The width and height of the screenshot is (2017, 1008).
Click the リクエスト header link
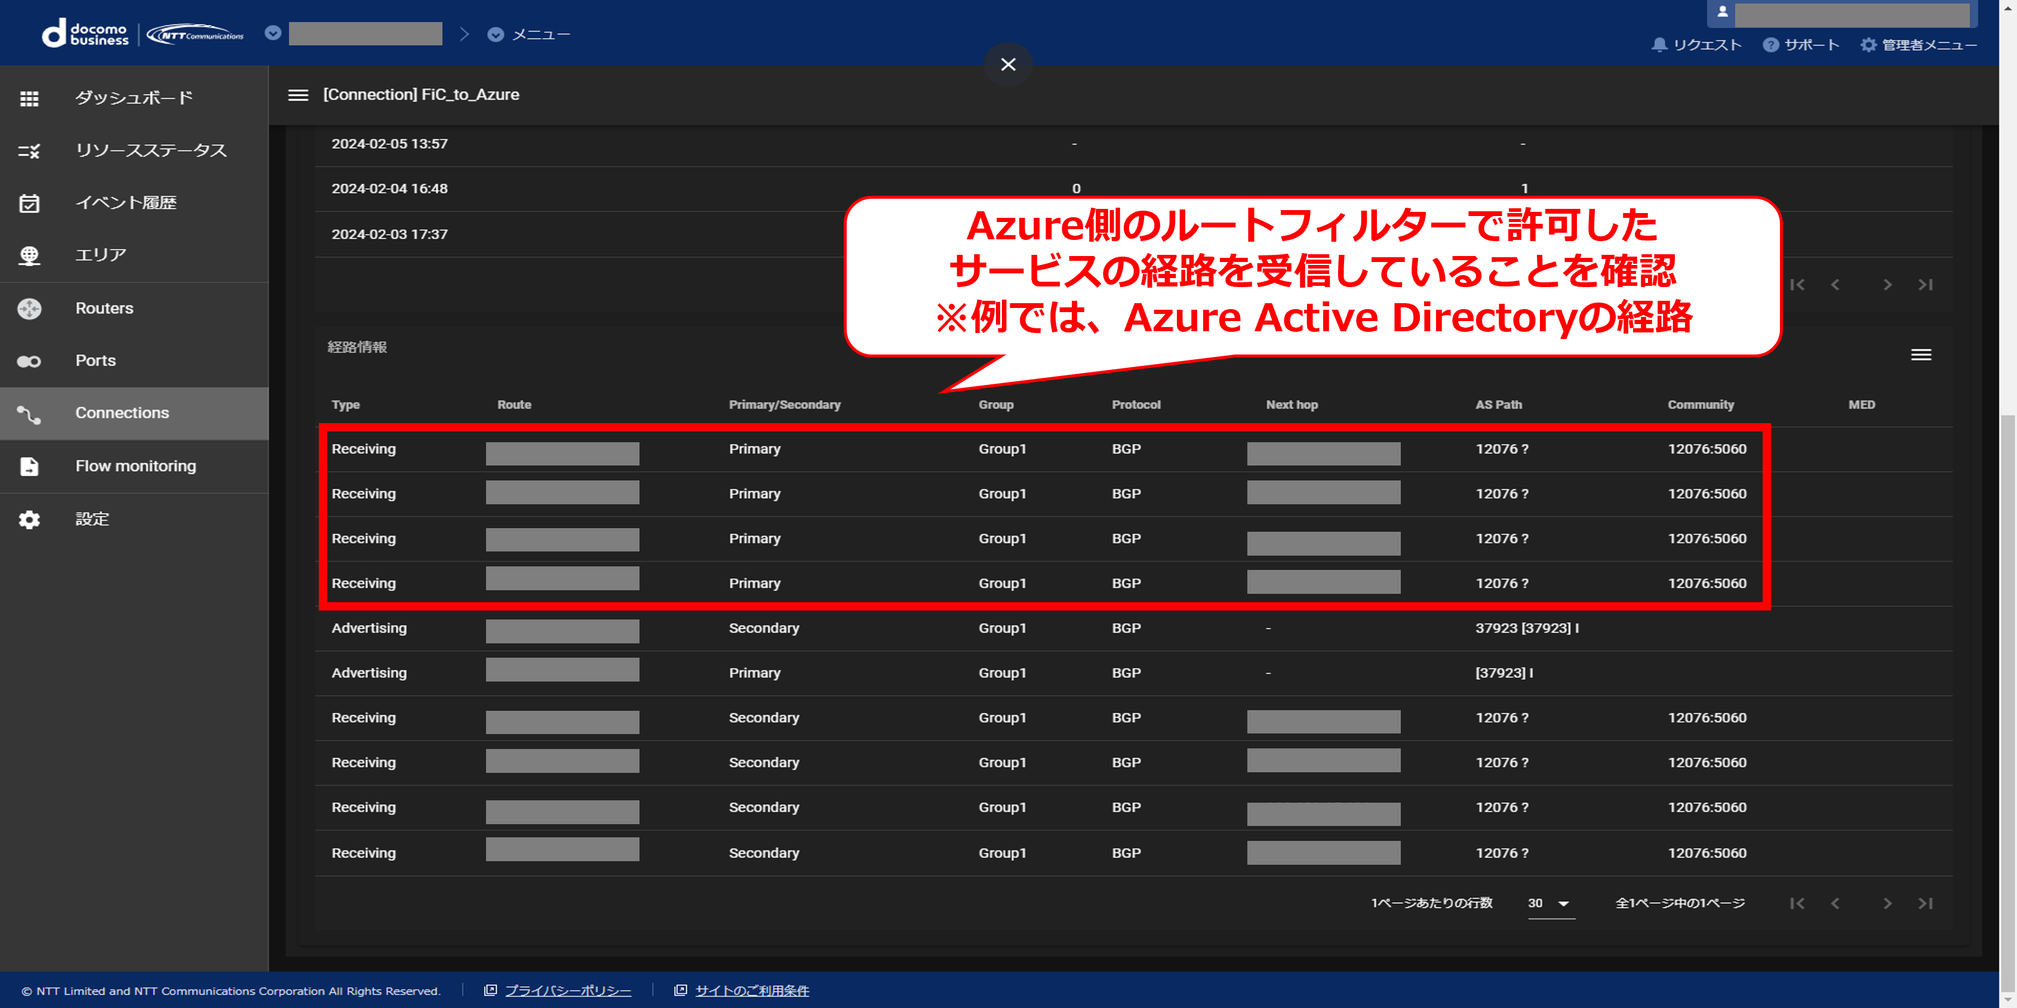coord(1707,45)
